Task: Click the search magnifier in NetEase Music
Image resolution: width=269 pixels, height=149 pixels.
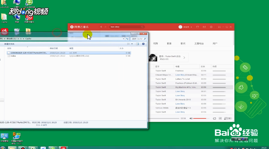Action: [142, 27]
